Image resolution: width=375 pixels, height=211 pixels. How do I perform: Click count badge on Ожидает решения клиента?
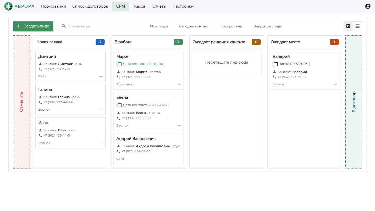(256, 42)
